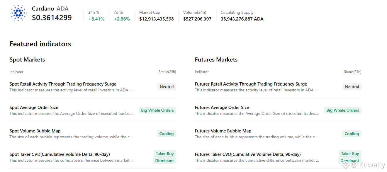Click the Futures Big Whale Orders badge
This screenshot has height=172, width=387.
click(x=342, y=110)
